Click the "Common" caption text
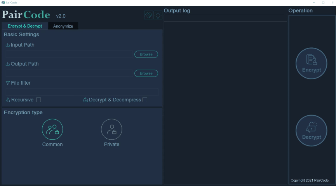Viewport: 336px width, 186px height. pyautogui.click(x=52, y=144)
